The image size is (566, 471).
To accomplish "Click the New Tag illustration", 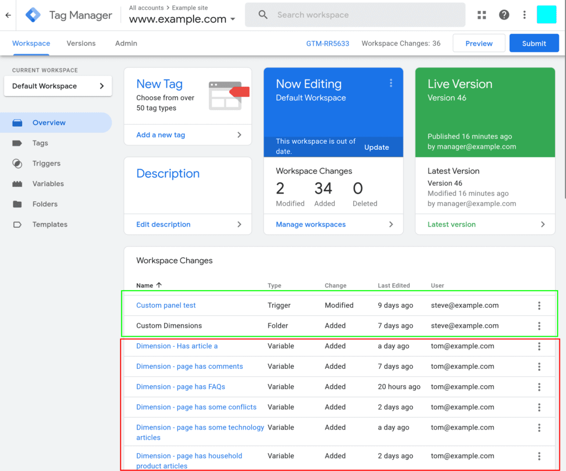I will pyautogui.click(x=228, y=96).
